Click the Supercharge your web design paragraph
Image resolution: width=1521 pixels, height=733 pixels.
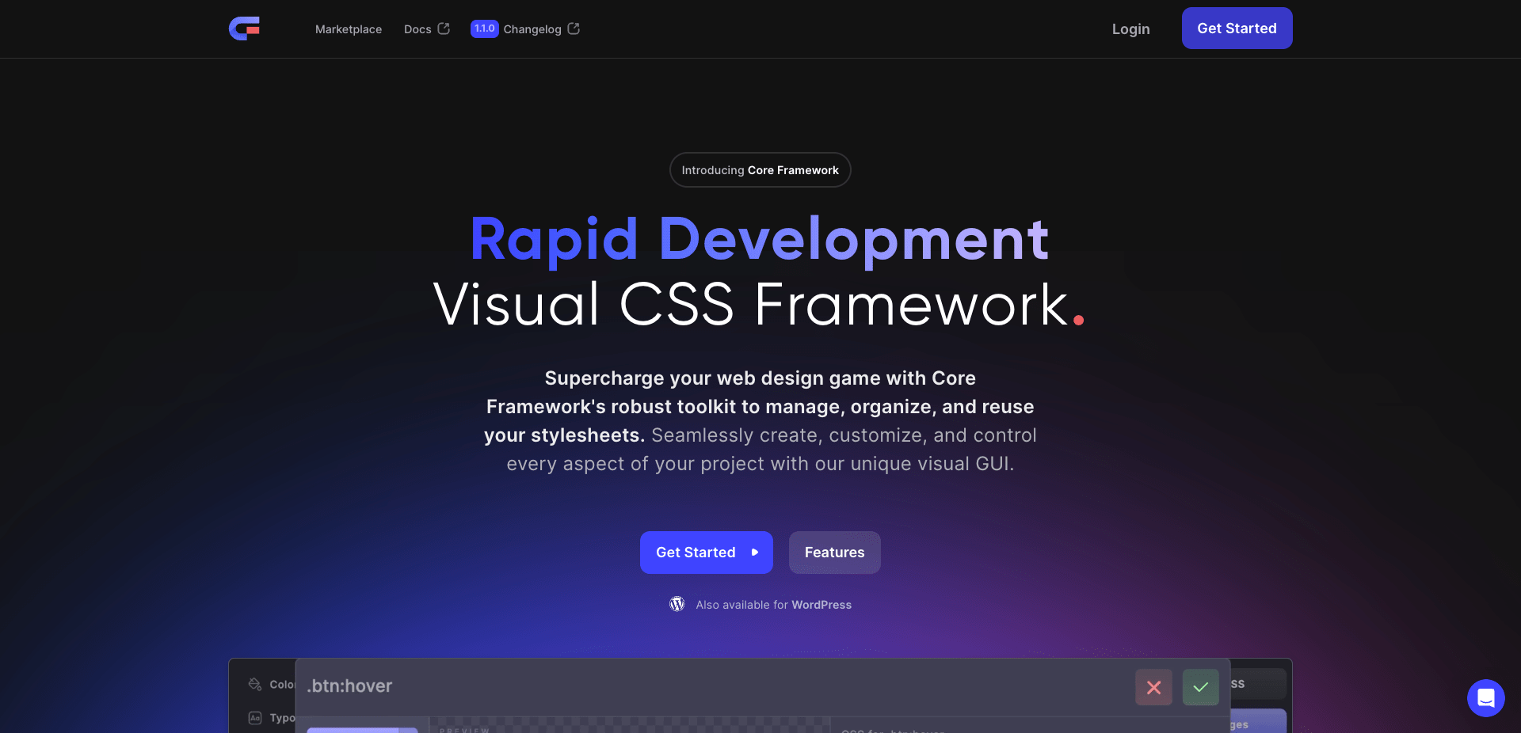[x=760, y=421]
